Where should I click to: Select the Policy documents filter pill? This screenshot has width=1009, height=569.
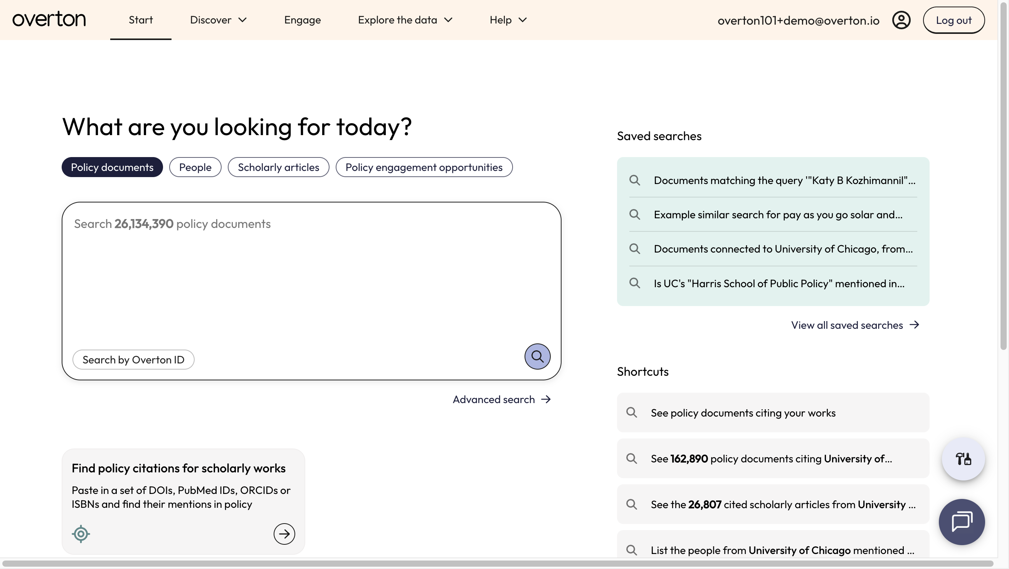click(x=112, y=167)
